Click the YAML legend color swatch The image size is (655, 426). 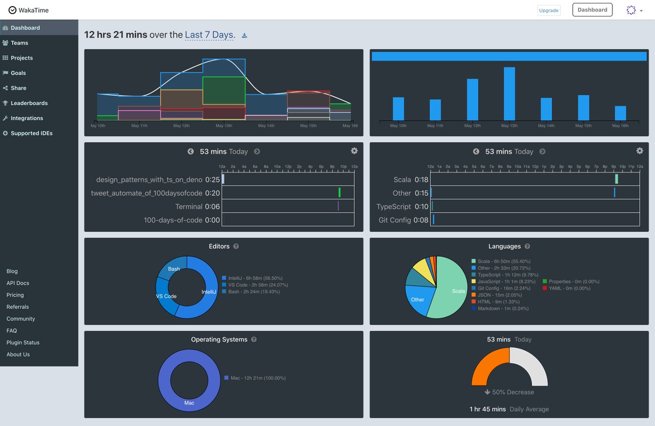click(545, 289)
